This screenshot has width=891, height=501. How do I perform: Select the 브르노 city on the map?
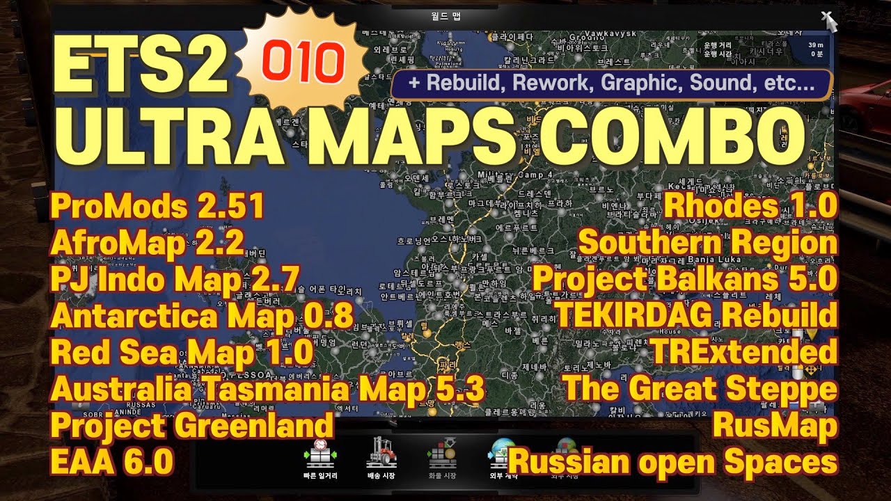click(x=601, y=189)
